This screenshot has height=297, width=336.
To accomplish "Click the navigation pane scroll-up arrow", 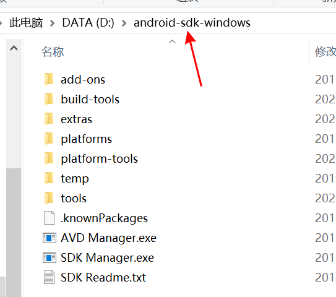I will pyautogui.click(x=14, y=48).
